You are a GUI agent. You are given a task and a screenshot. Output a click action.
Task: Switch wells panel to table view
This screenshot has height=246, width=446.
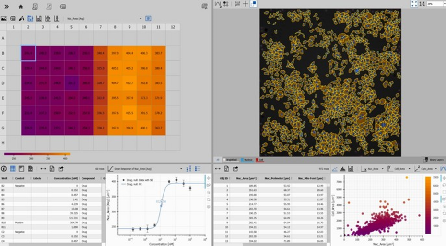click(13, 169)
